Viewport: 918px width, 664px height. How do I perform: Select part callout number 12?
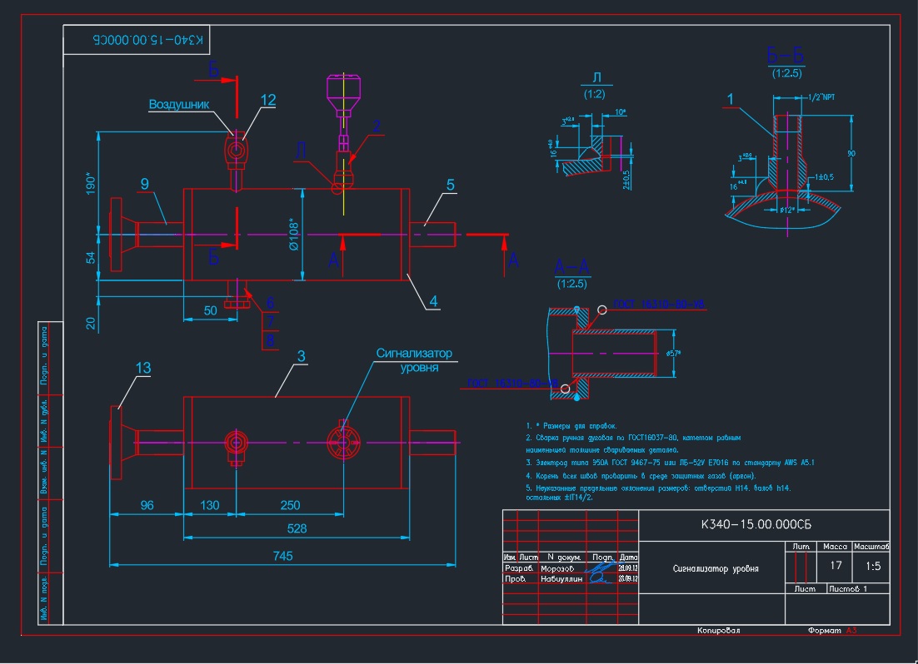click(267, 100)
